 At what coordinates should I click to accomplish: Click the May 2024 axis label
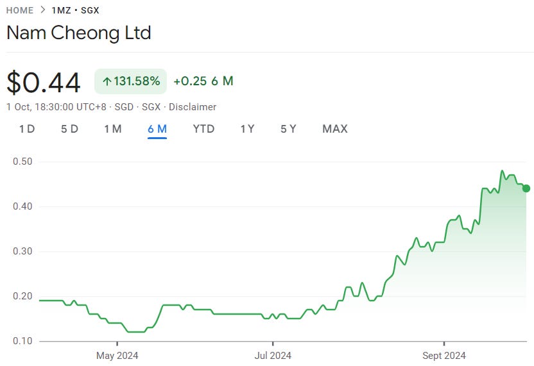pyautogui.click(x=117, y=356)
